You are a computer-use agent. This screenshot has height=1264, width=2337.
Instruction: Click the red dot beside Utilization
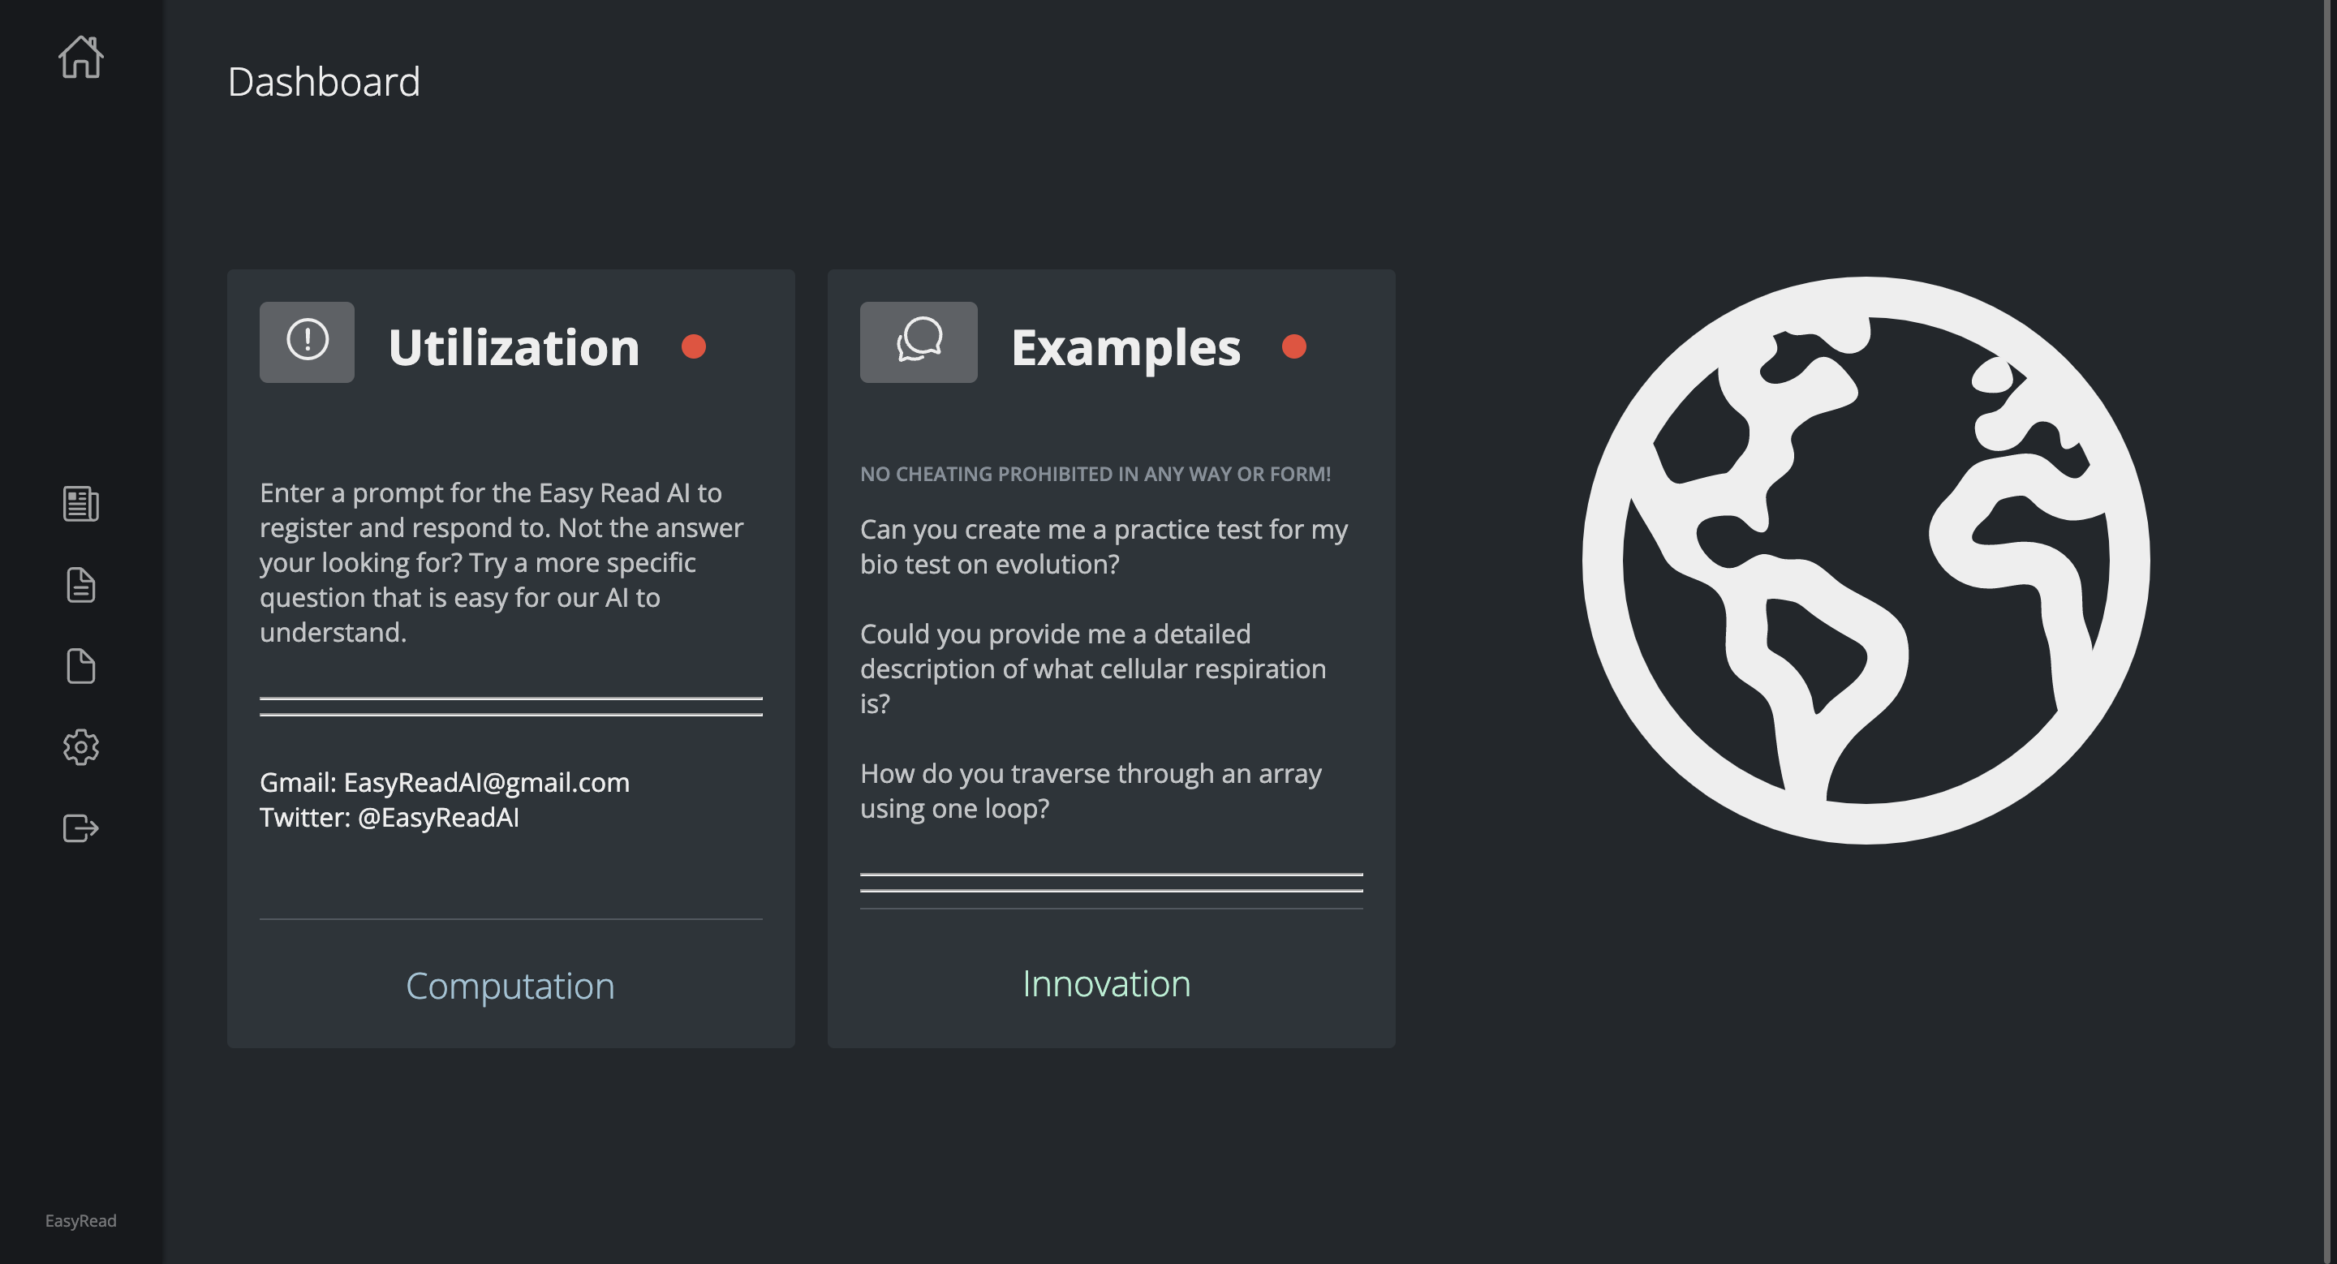[x=693, y=346]
